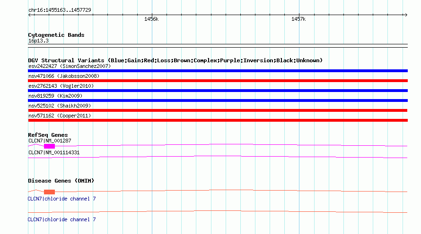The height and width of the screenshot is (234, 421).
Task: Click the Cytogenetic Bands track title
Action: (x=56, y=35)
